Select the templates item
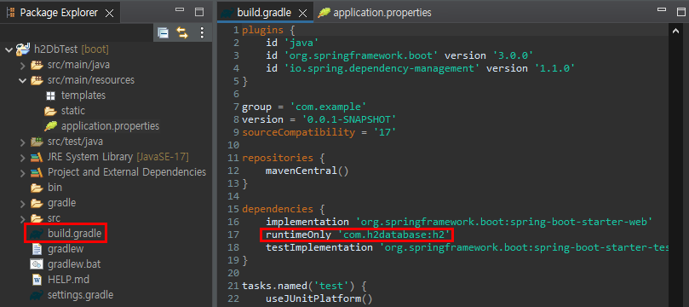The image size is (689, 307). [83, 96]
